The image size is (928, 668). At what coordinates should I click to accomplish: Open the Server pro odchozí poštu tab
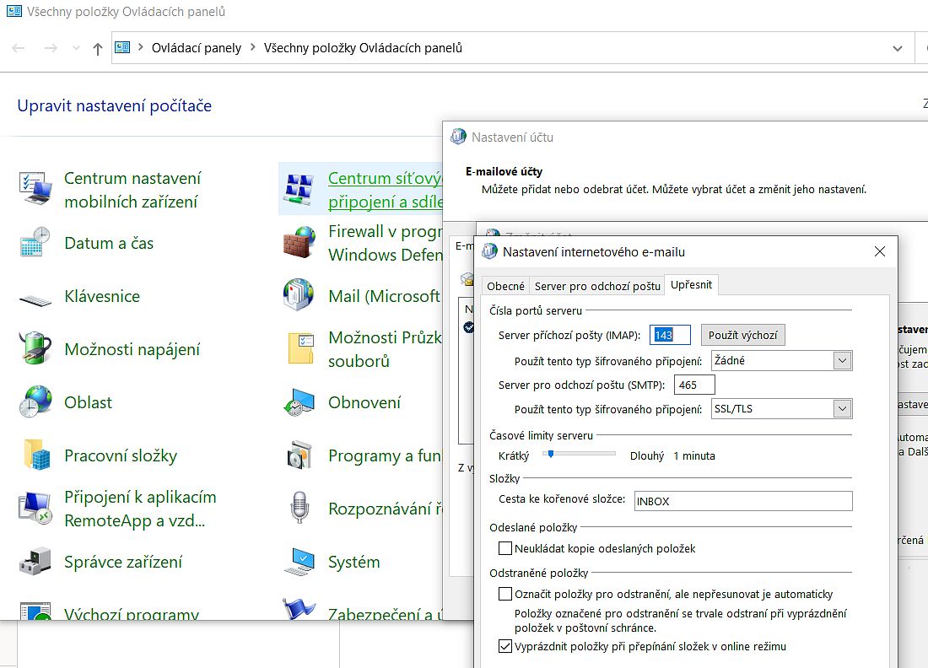coord(597,286)
